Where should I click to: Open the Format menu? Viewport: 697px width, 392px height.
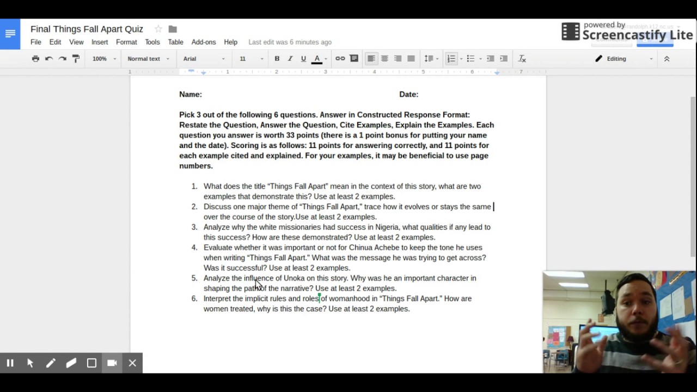coord(126,42)
